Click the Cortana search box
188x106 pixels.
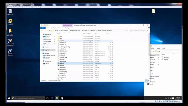coord(28,98)
